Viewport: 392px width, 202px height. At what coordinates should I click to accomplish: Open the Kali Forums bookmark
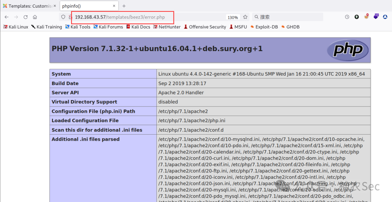point(108,27)
